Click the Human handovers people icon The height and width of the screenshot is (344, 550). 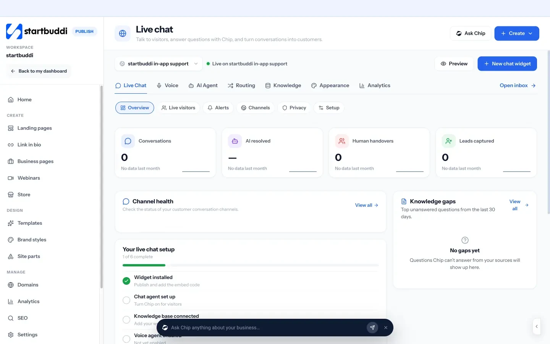click(x=342, y=141)
